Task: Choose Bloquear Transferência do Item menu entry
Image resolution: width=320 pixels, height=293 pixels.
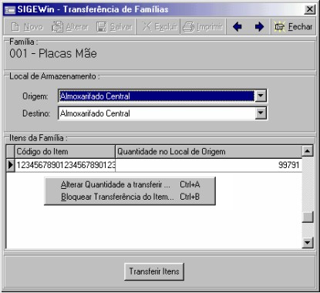Action: pyautogui.click(x=130, y=197)
